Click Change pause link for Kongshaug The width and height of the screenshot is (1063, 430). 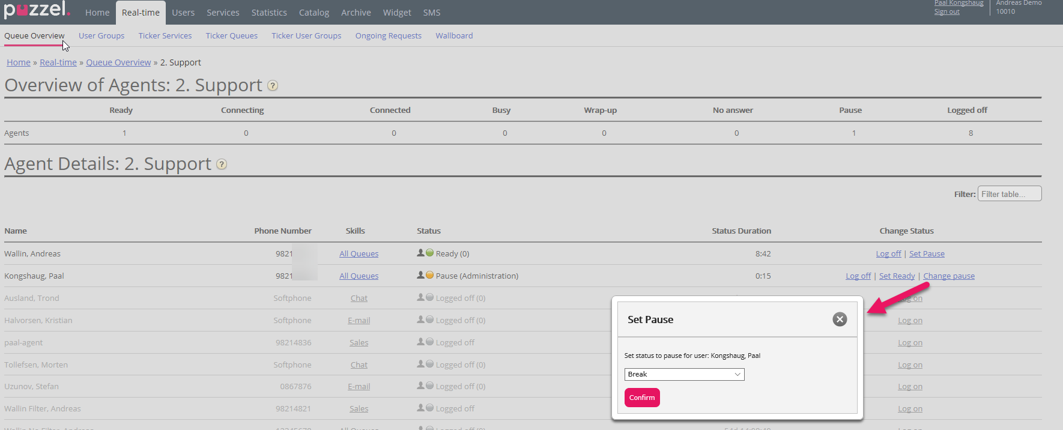tap(948, 276)
